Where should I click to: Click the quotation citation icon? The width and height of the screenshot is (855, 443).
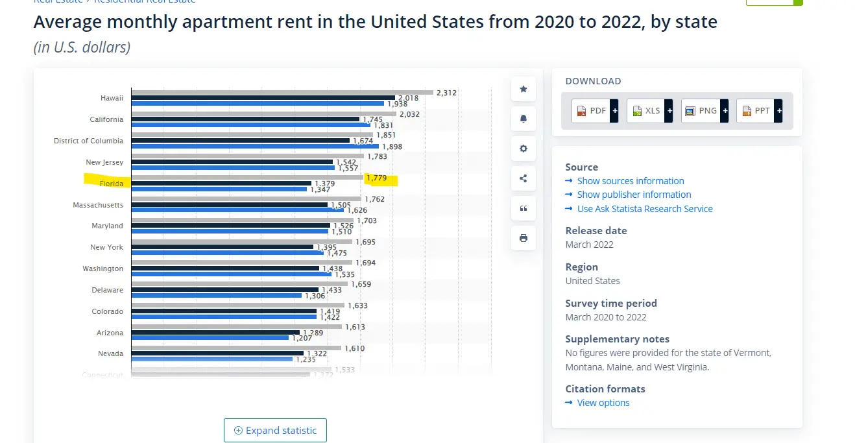[524, 208]
